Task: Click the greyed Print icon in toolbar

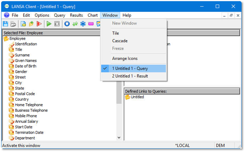Action: coord(13,24)
